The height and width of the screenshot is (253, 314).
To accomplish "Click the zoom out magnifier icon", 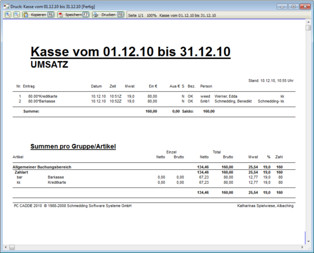I will [x=16, y=15].
